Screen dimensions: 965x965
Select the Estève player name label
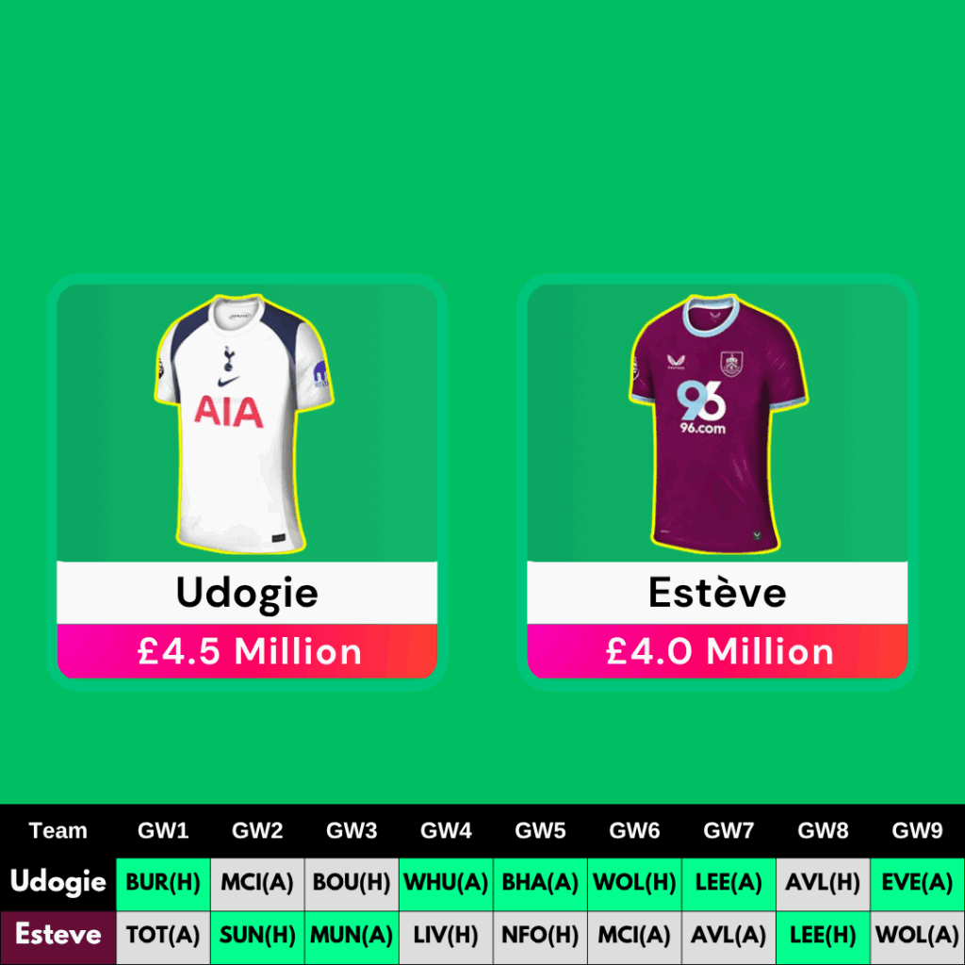point(717,593)
